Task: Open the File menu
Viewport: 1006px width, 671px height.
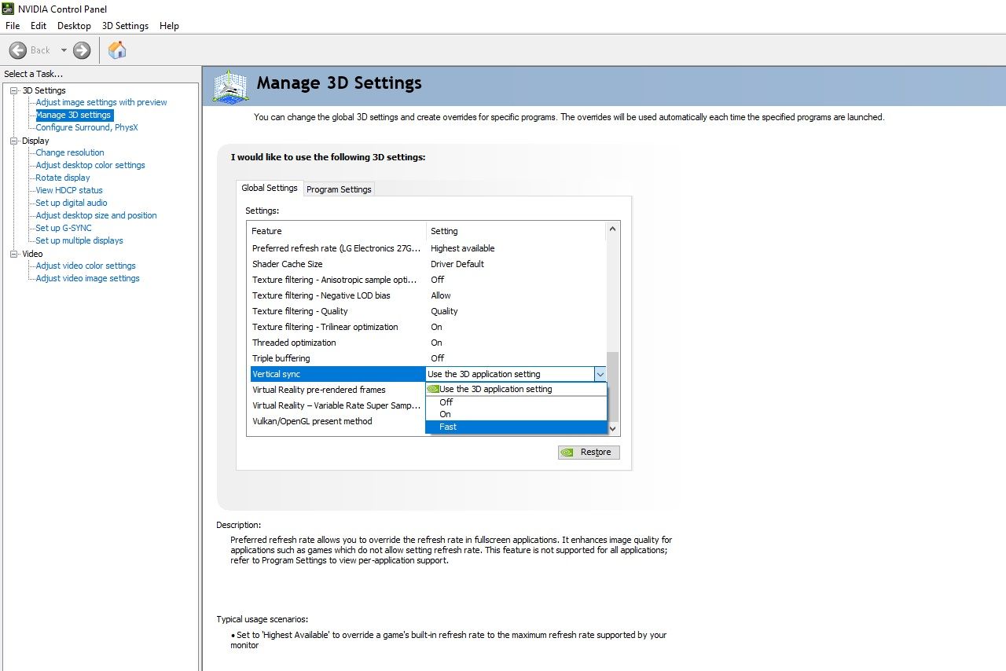Action: click(13, 26)
